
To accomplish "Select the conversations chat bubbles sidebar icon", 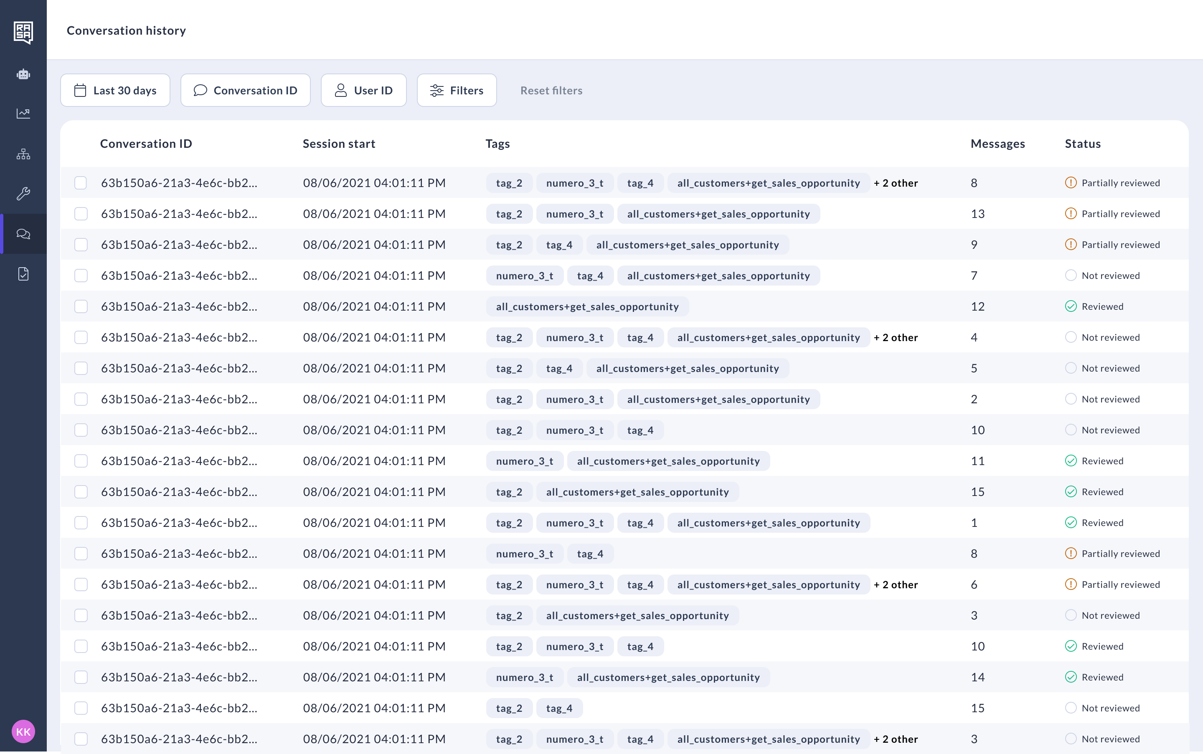I will coord(23,234).
